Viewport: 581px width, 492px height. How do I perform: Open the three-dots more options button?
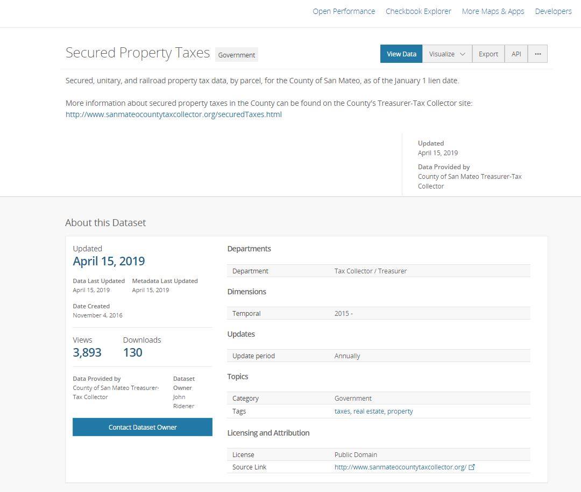click(537, 54)
